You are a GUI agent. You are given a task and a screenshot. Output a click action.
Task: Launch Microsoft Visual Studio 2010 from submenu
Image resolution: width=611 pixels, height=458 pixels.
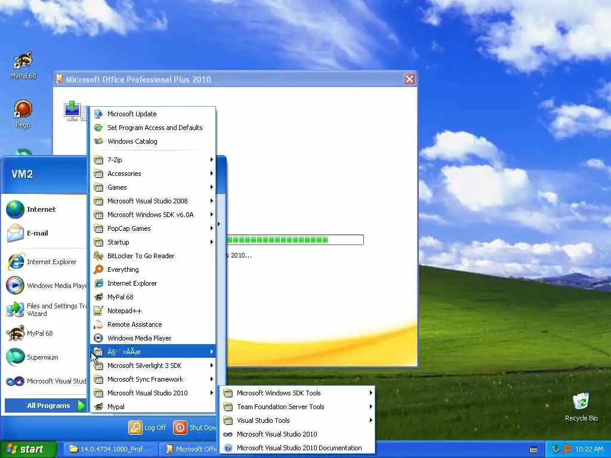297,434
